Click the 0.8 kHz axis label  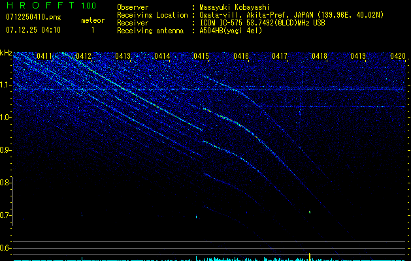click(5, 183)
